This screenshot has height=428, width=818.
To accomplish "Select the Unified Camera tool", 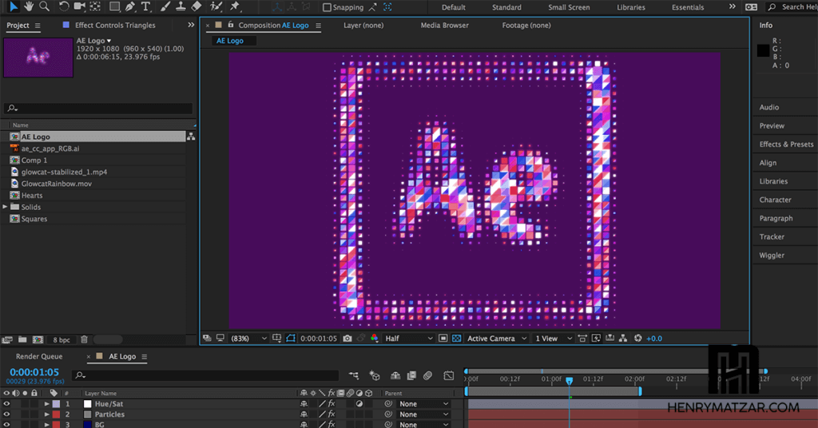I will coord(79,6).
